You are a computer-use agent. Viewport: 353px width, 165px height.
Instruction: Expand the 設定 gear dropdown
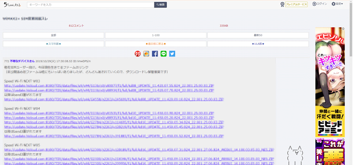[337, 4]
